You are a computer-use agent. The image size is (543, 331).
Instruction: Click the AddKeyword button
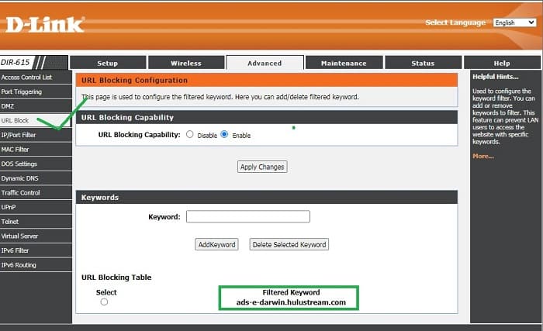216,244
